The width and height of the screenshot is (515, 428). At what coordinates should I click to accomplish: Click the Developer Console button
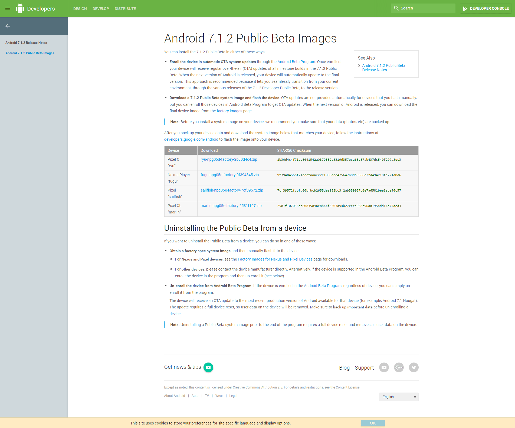click(486, 8)
